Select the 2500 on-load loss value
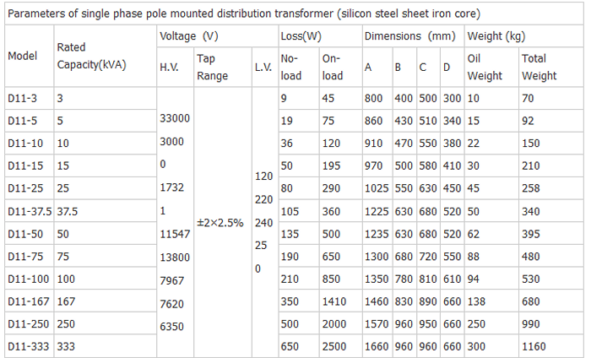 click(334, 346)
